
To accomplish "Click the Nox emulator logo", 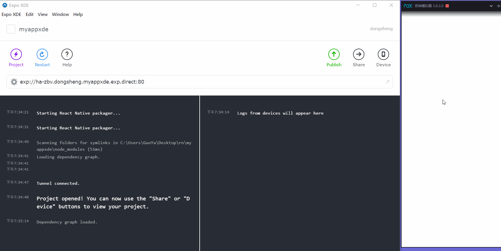I will (x=408, y=6).
